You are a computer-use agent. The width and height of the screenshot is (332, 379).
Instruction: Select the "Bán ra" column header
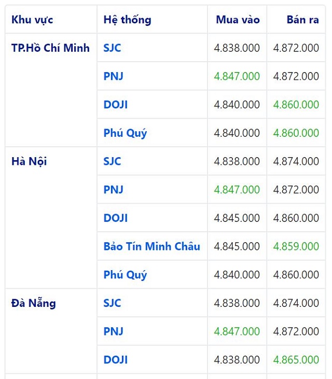click(302, 20)
